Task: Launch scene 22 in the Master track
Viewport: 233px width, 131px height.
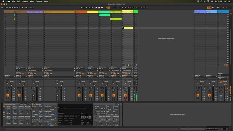Action: tap(218, 28)
